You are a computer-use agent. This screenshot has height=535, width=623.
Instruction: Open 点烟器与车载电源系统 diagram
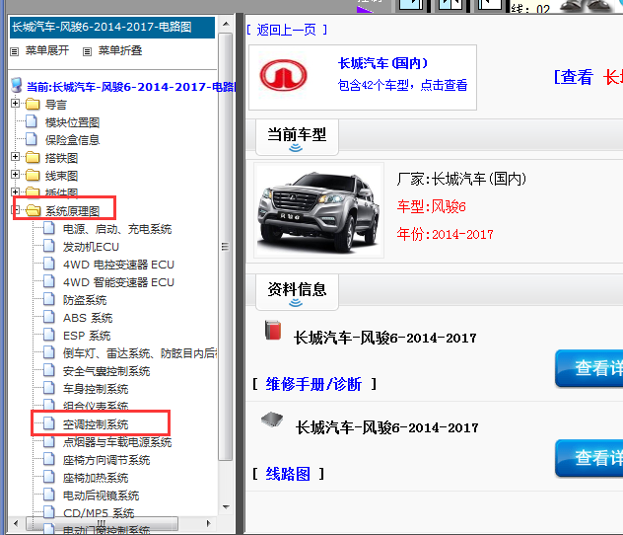point(117,442)
